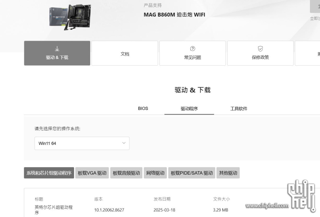320x217 pixels.
Task: Switch to the BIOS tab
Action: coord(143,108)
